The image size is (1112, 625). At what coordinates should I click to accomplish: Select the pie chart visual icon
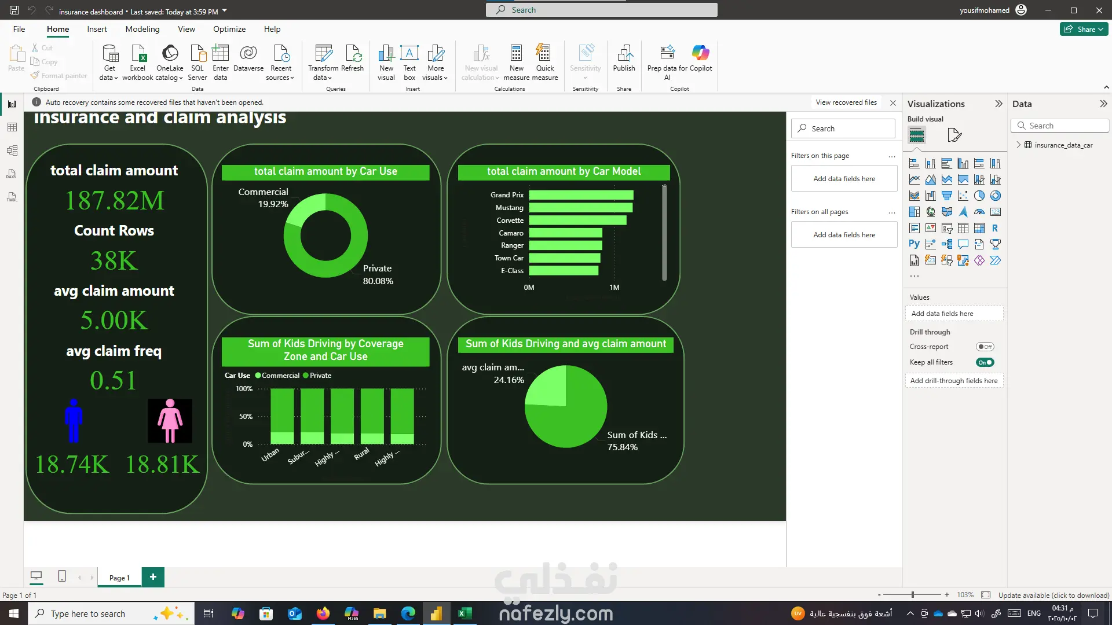point(979,196)
